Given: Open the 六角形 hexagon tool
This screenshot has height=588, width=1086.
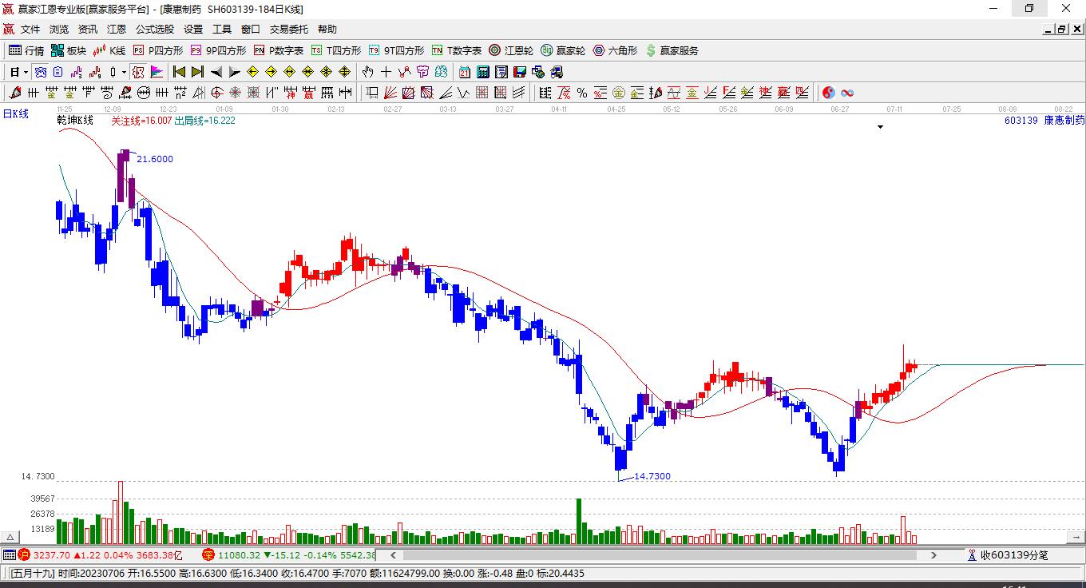Looking at the screenshot, I should click(615, 50).
